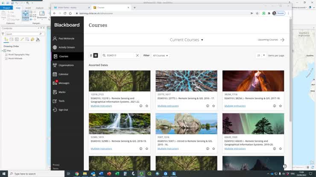Change the items per page dropdown
The width and height of the screenshot is (316, 177).
pos(261,55)
